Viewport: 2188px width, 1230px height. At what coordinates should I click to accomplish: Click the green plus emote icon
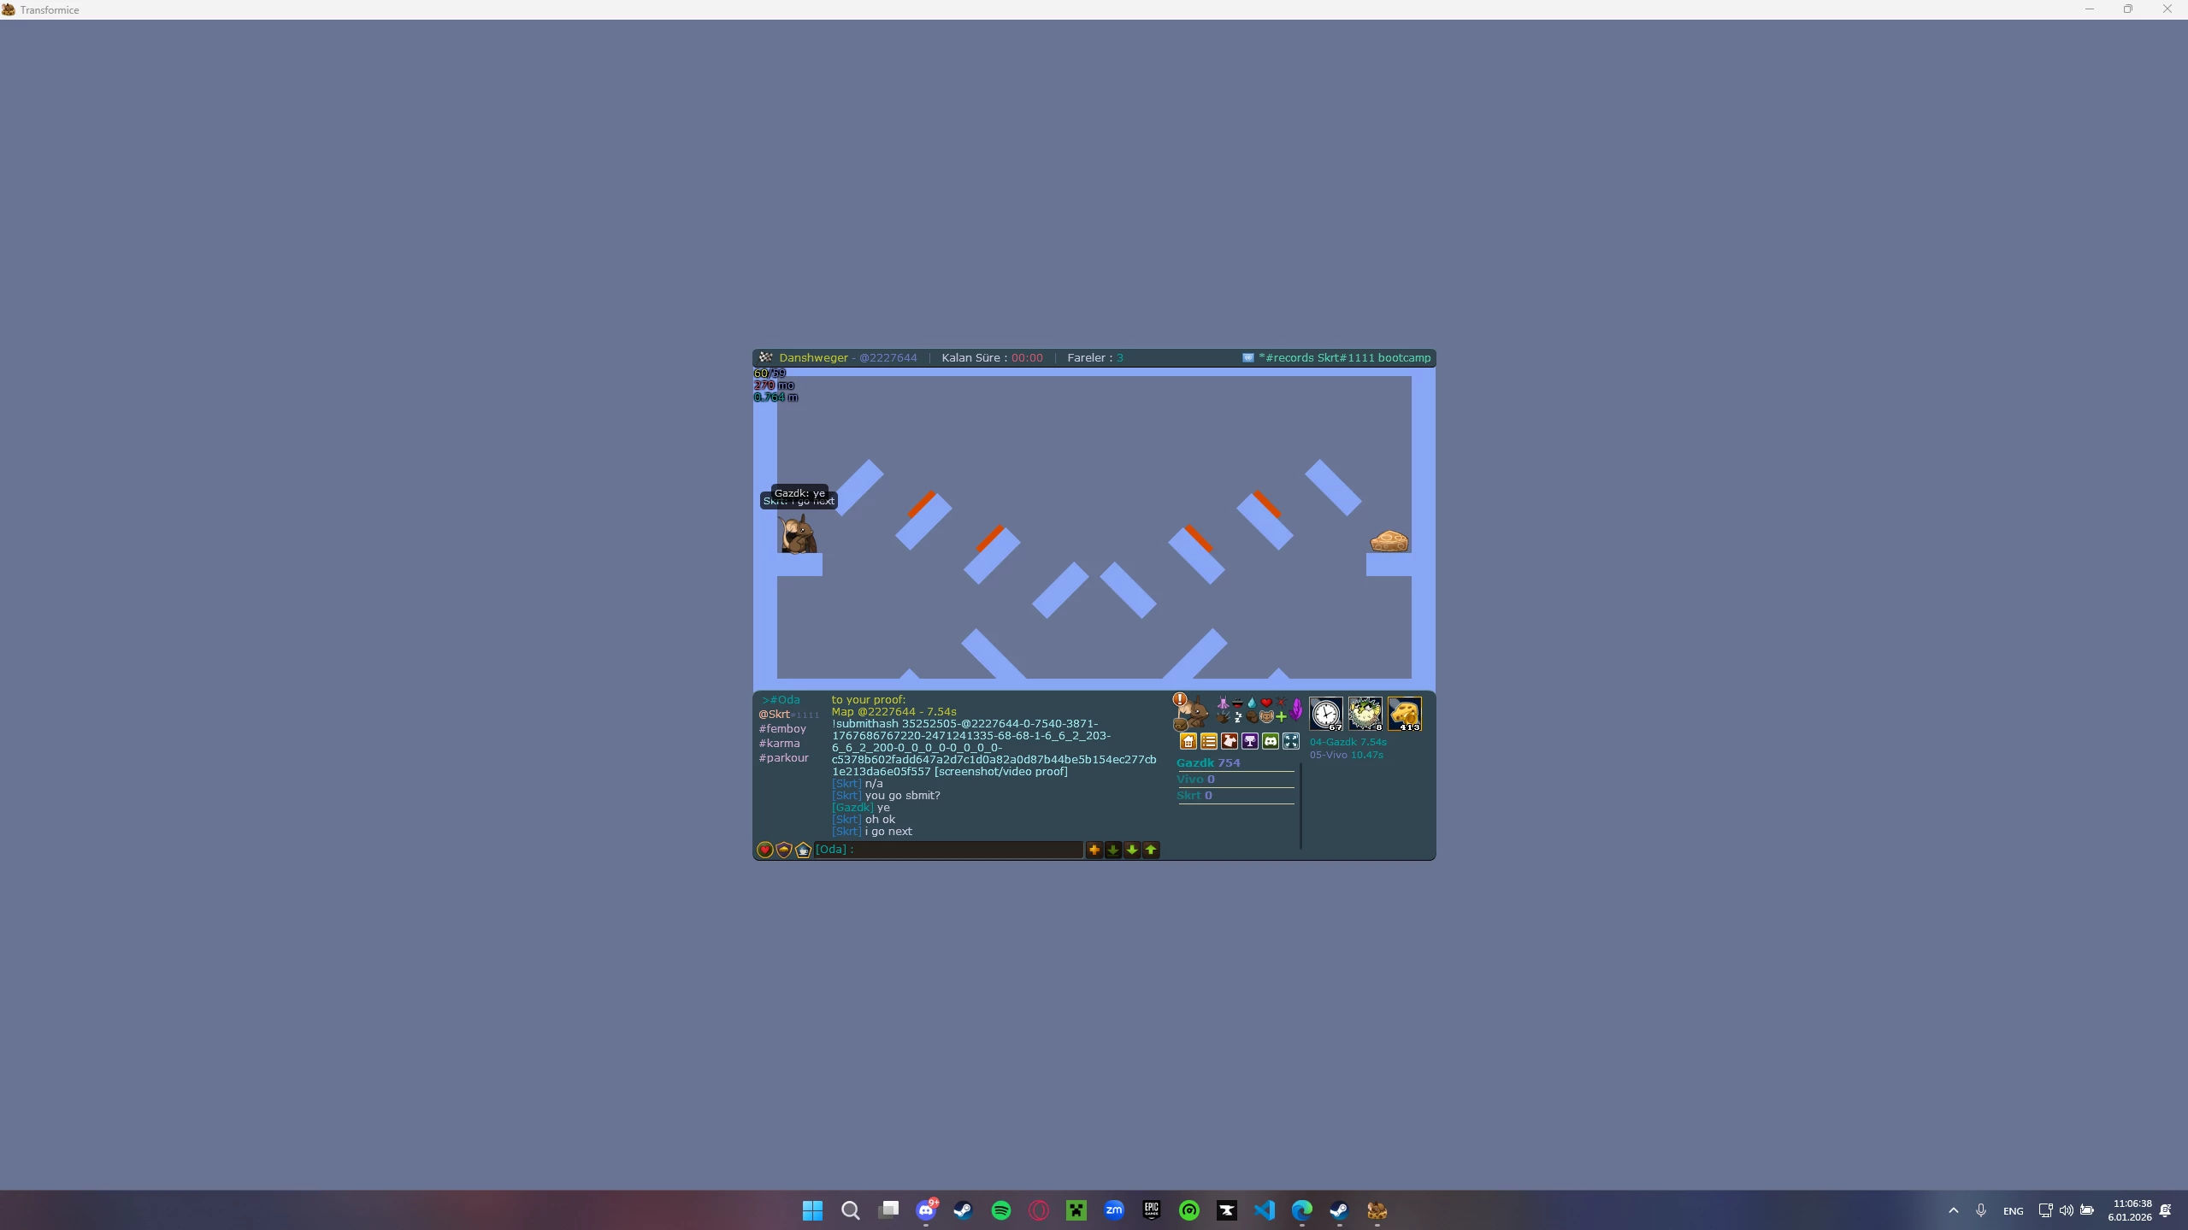tap(1281, 717)
